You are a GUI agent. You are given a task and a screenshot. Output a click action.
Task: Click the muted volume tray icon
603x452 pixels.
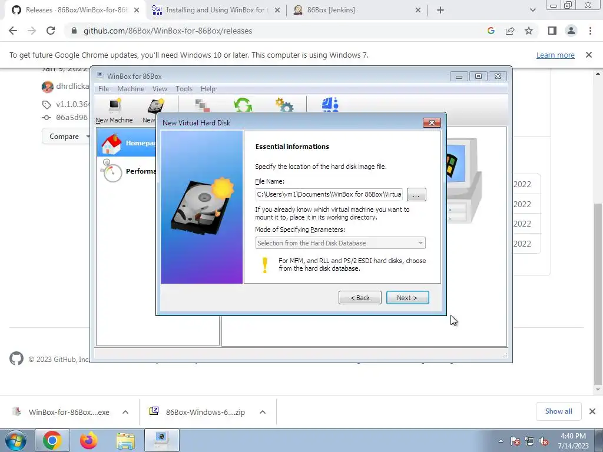pyautogui.click(x=544, y=441)
